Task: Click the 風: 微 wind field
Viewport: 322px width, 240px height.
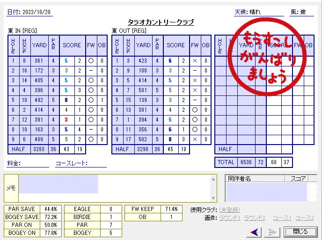Action: point(302,12)
